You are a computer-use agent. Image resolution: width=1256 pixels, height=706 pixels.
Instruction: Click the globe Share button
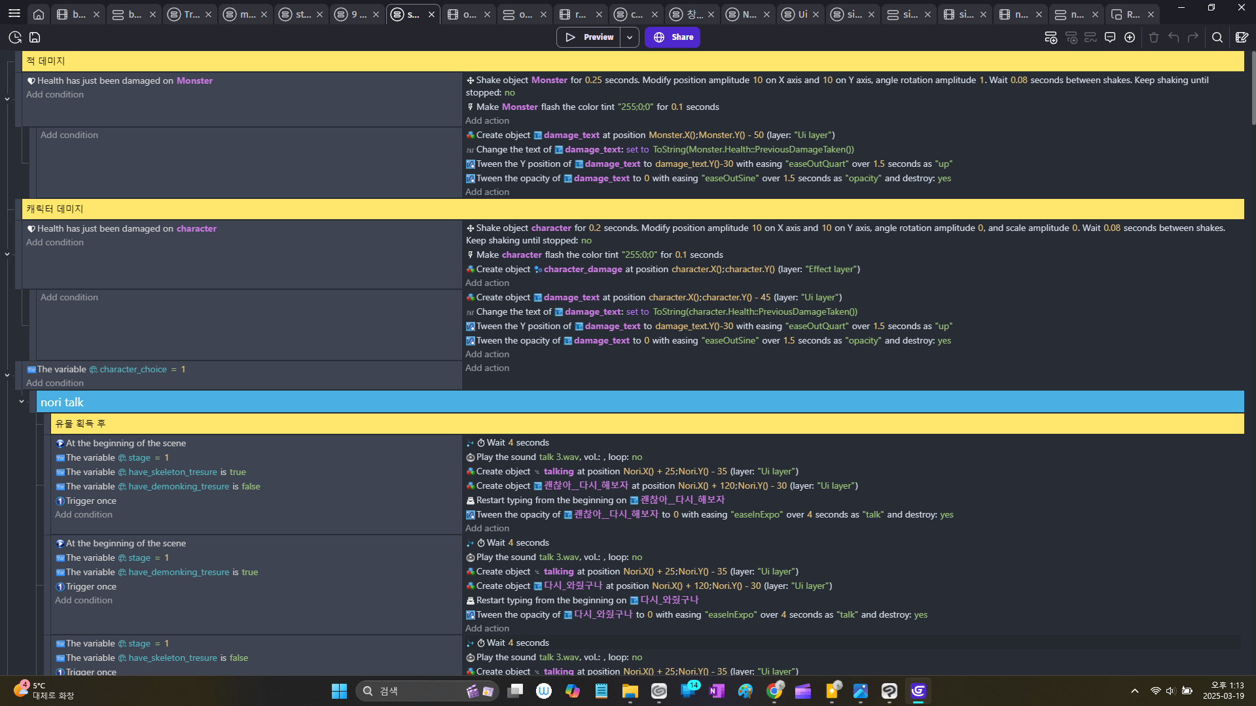click(x=672, y=37)
